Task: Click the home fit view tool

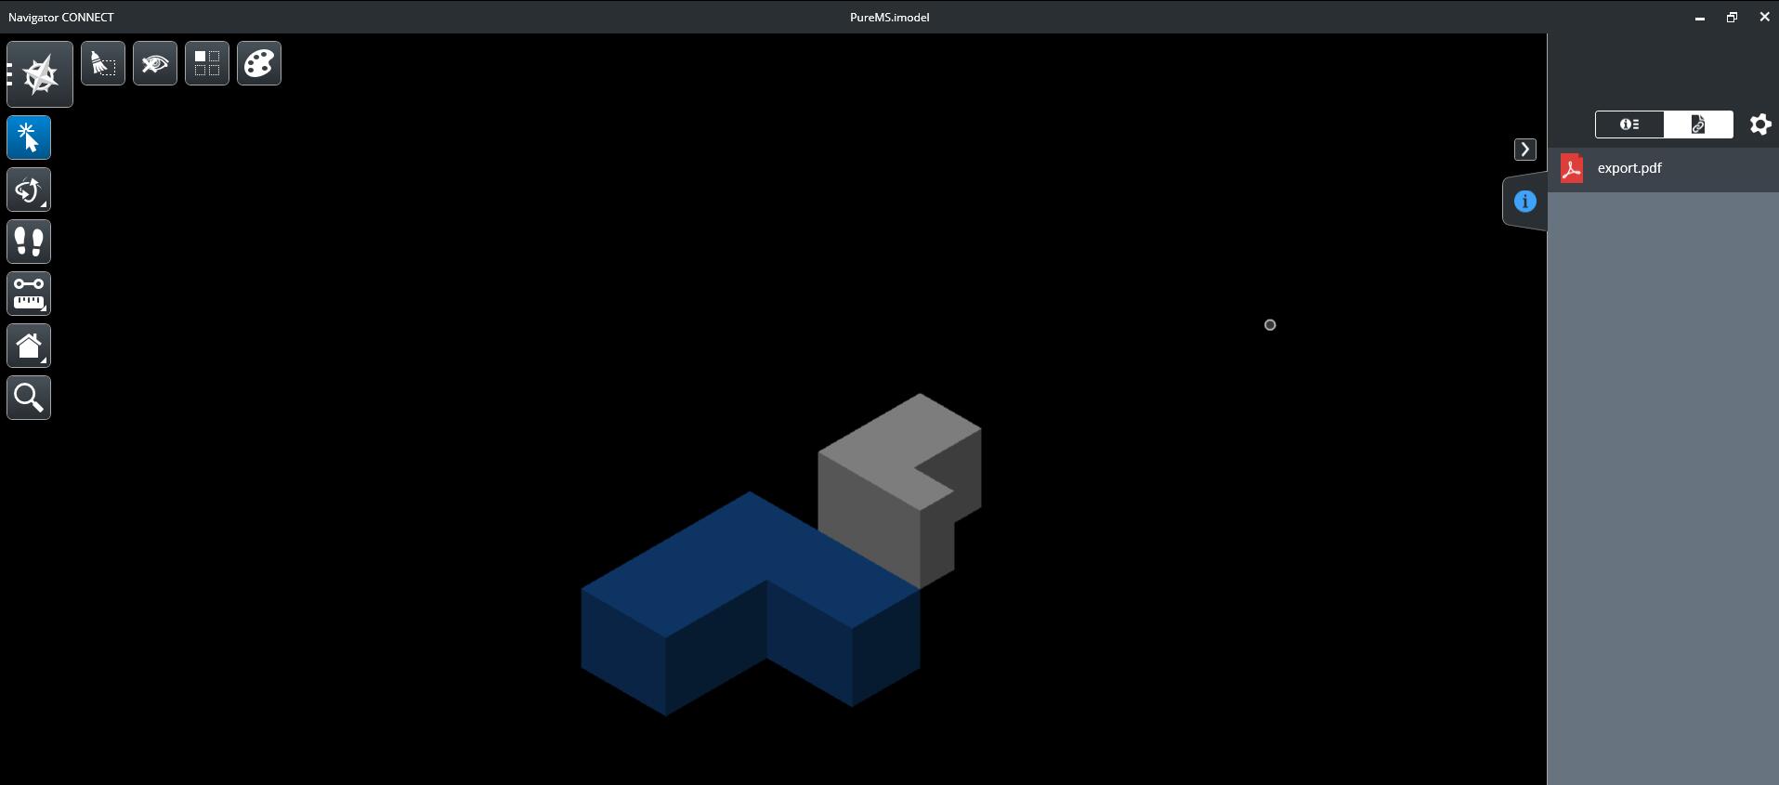Action: (x=29, y=346)
